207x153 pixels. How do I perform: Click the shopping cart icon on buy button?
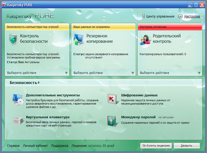(x=144, y=146)
